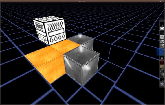This screenshot has height=105, width=165.
Task: Choose the black block below the white patterned block
Action: pos(162,33)
